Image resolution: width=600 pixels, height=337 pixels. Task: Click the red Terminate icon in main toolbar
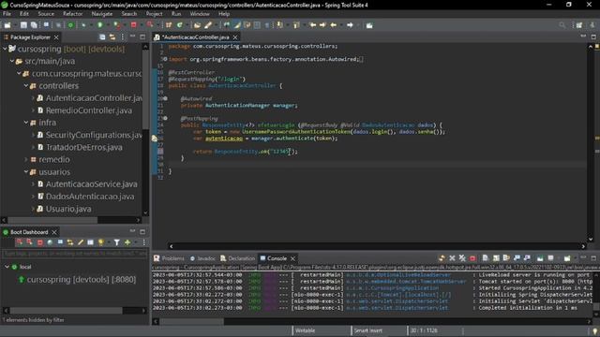click(x=133, y=25)
